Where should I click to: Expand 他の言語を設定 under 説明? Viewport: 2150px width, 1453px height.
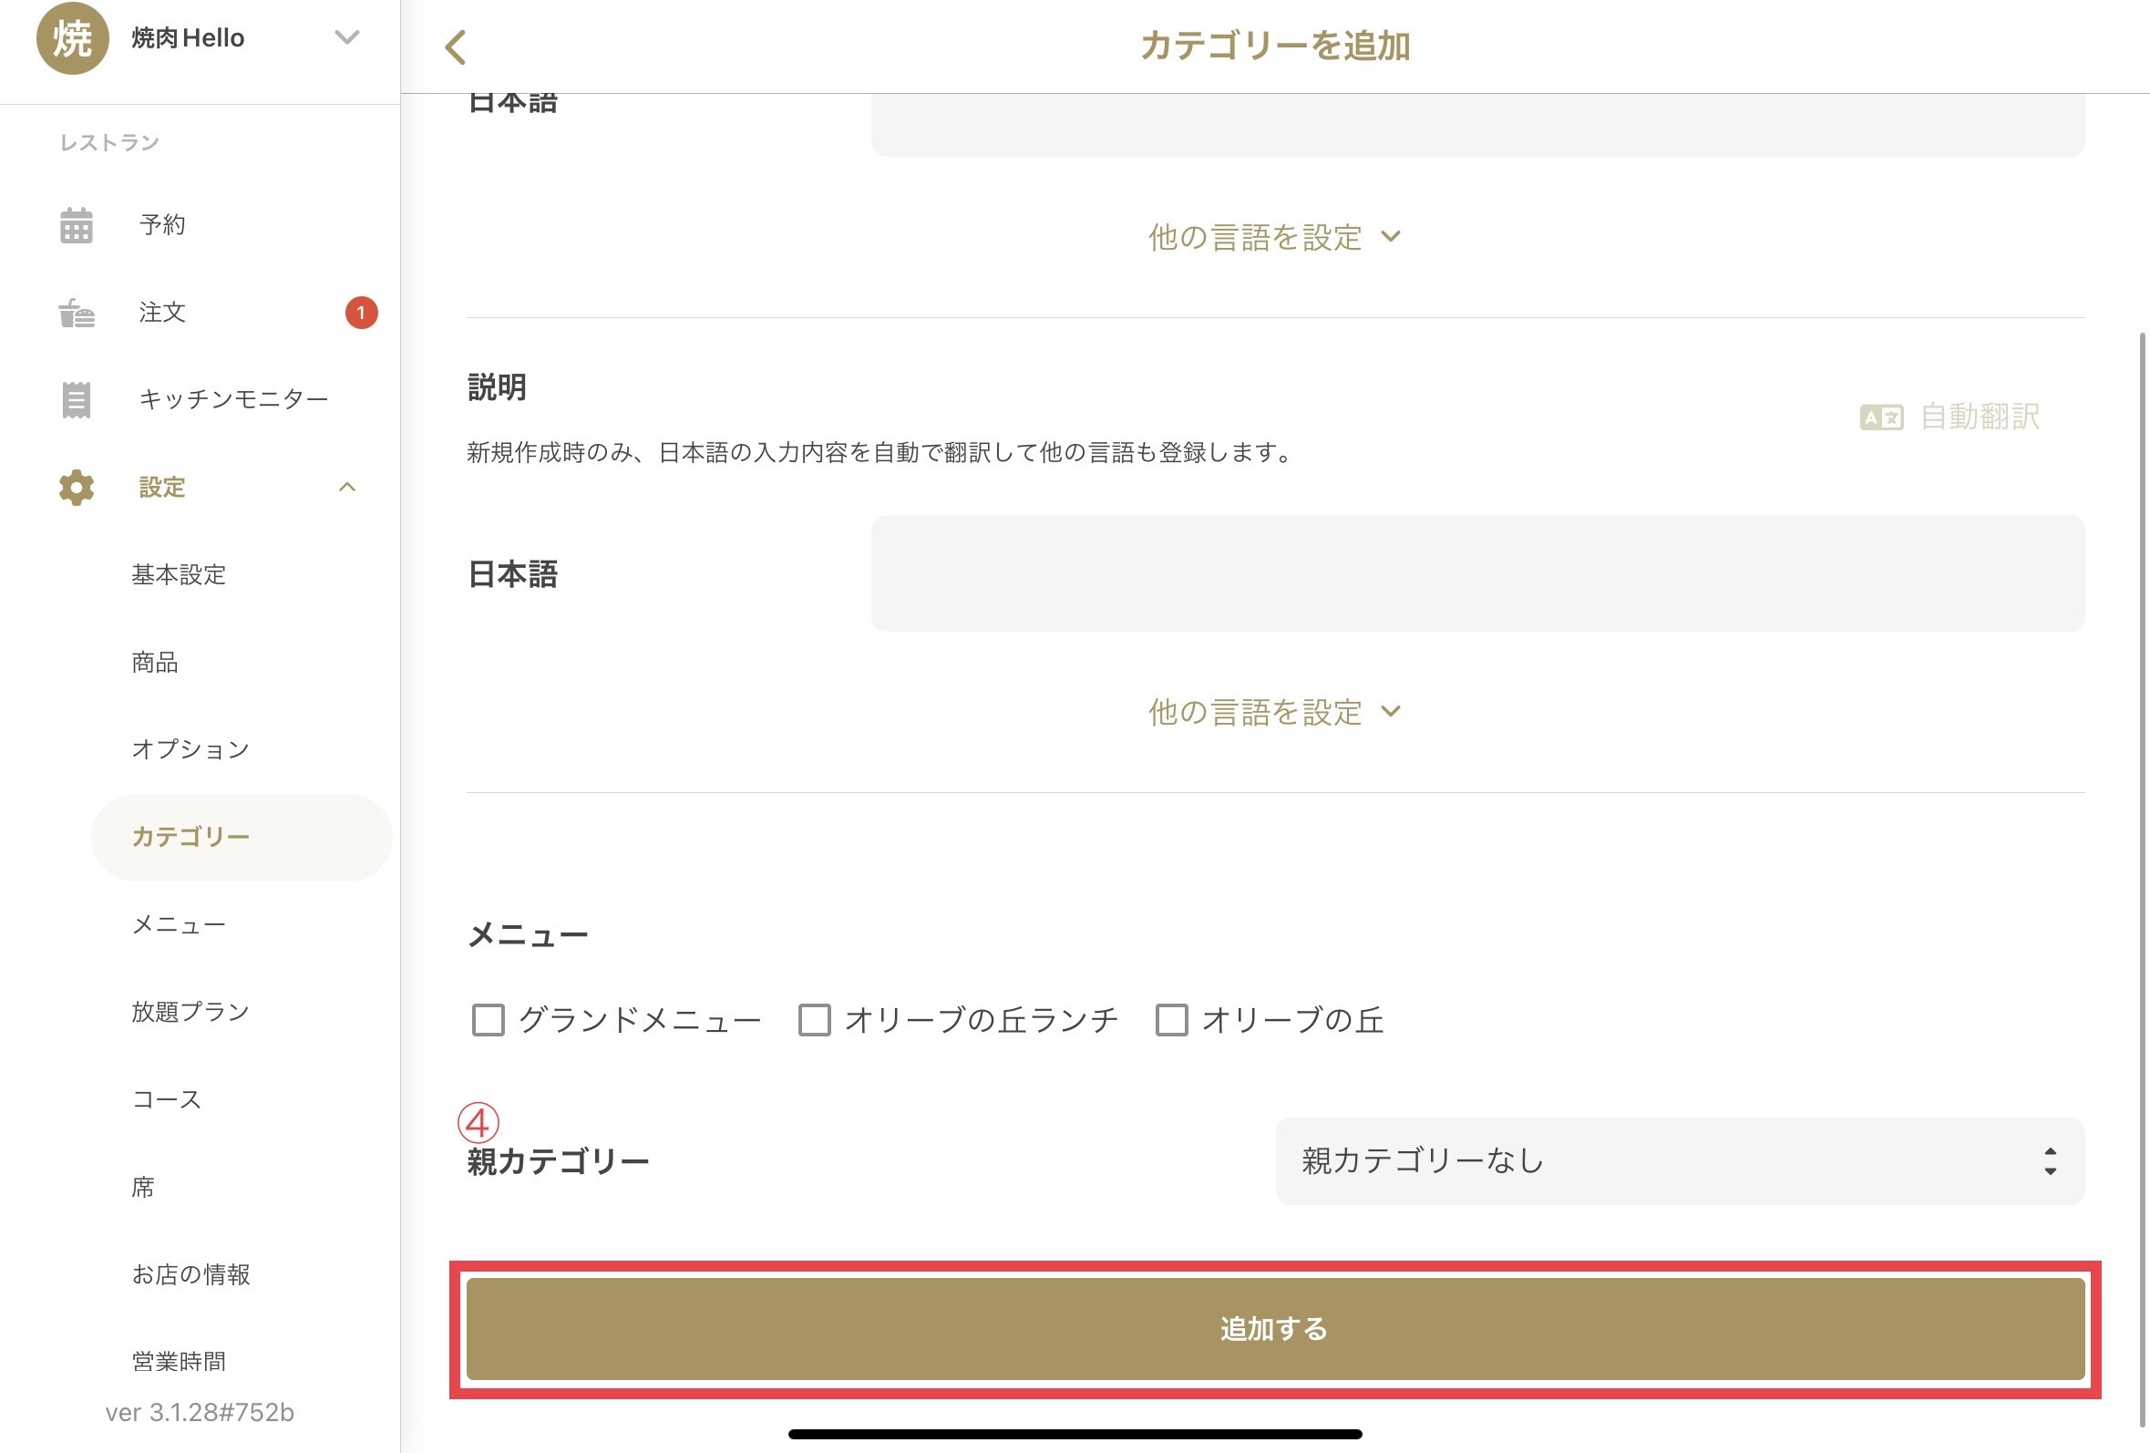pos(1274,712)
